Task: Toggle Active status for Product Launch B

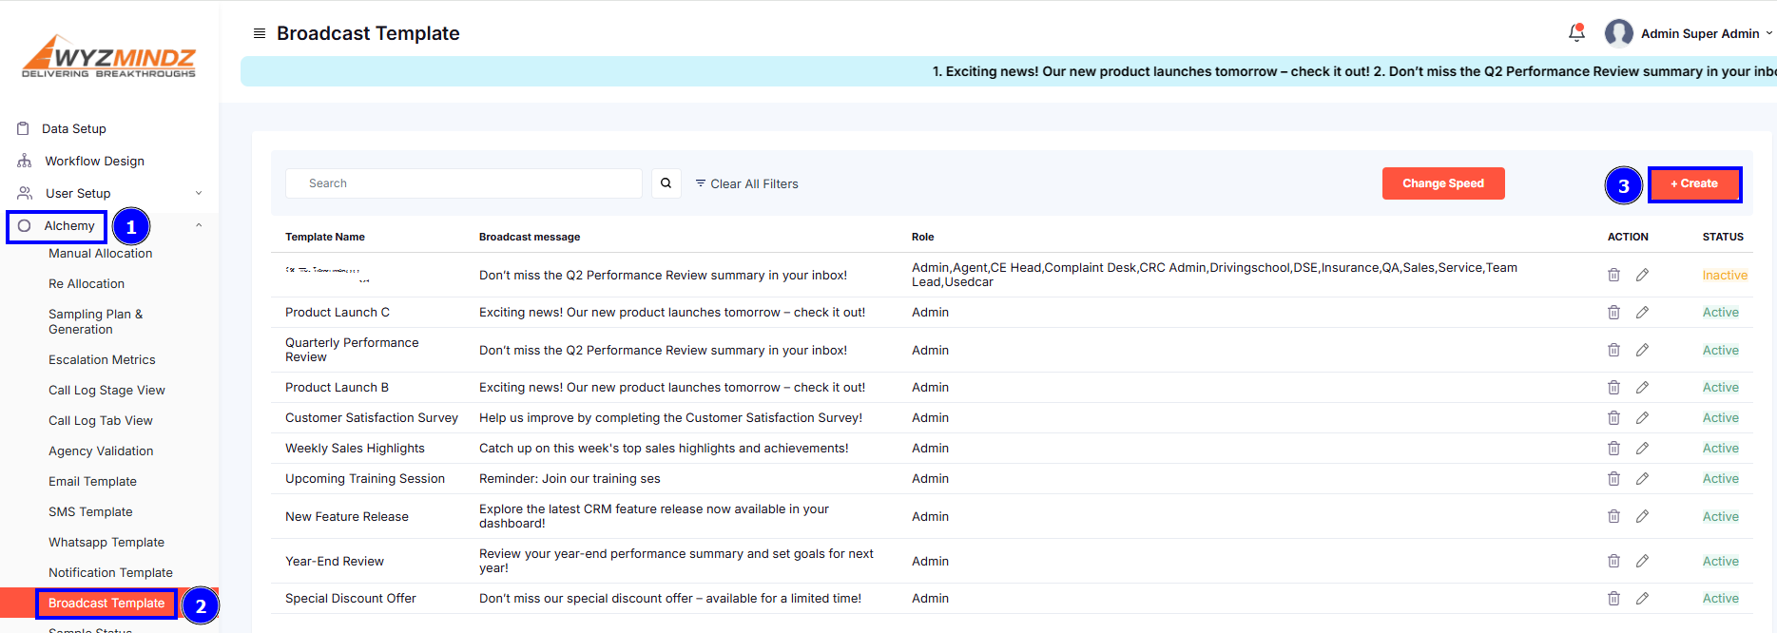Action: [x=1720, y=388]
